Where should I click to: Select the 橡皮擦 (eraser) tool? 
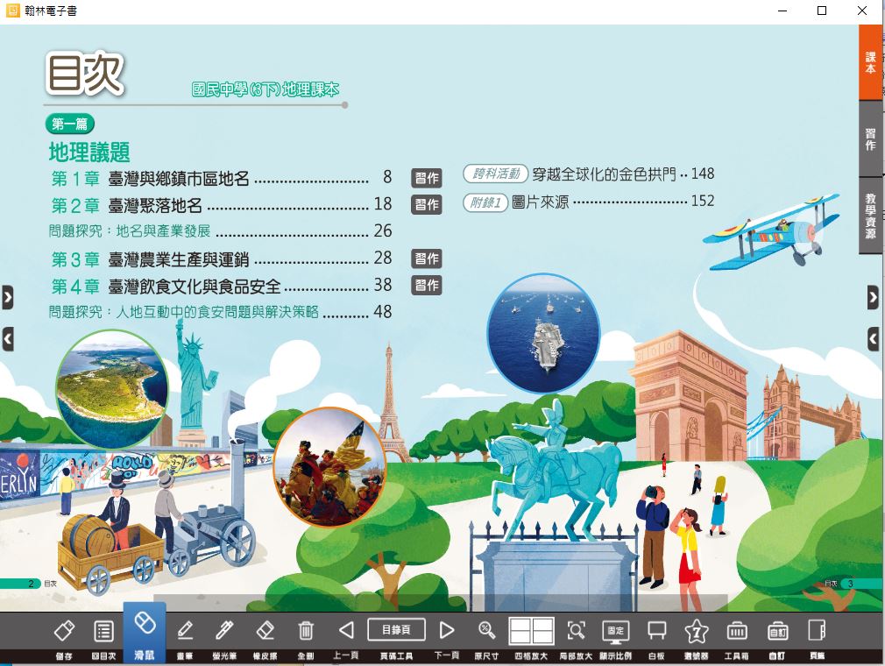pyautogui.click(x=265, y=631)
